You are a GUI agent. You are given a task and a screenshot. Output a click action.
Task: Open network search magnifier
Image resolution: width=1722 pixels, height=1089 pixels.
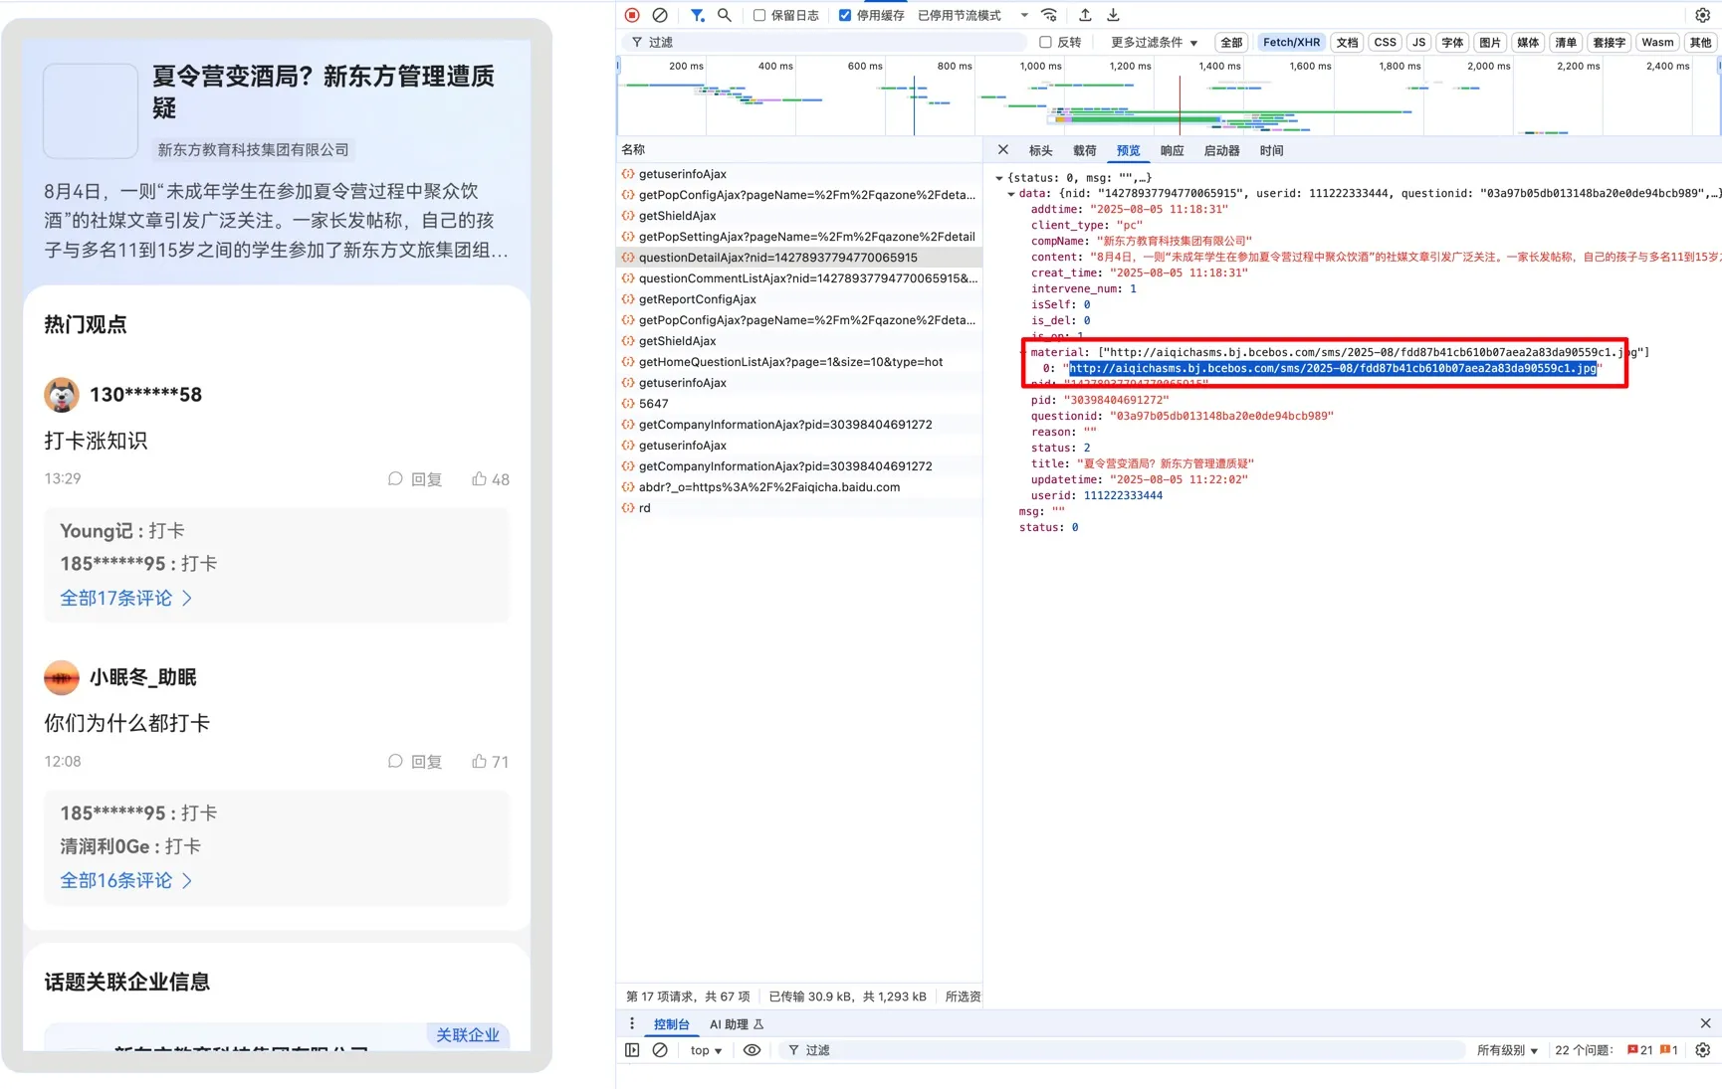click(725, 15)
